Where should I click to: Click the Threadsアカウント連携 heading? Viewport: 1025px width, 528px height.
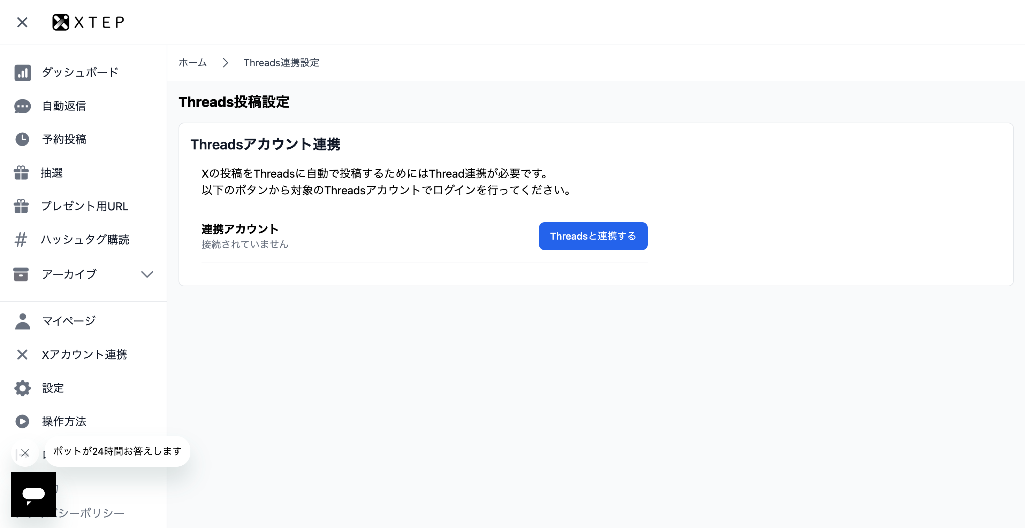[265, 144]
